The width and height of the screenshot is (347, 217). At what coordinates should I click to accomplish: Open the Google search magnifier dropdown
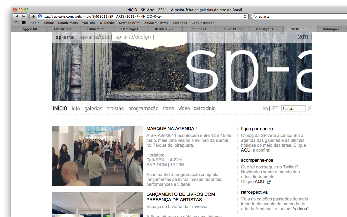tap(255, 16)
